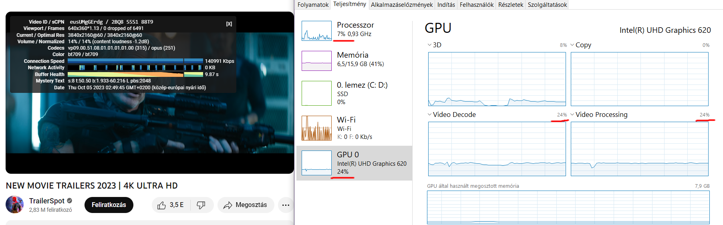Select the Wi-Fi performance item
The image size is (723, 225).
(354, 128)
